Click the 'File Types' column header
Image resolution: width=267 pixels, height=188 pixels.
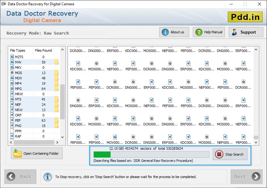point(17,50)
